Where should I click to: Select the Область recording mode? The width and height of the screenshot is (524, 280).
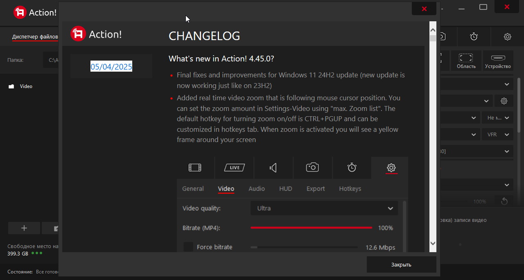[466, 61]
